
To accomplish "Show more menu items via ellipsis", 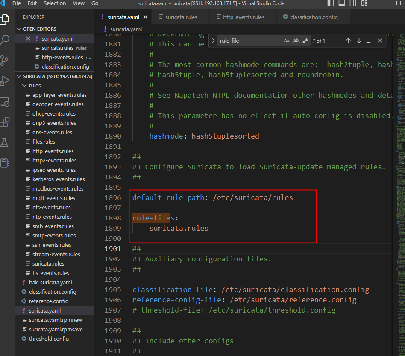I will [110, 3].
